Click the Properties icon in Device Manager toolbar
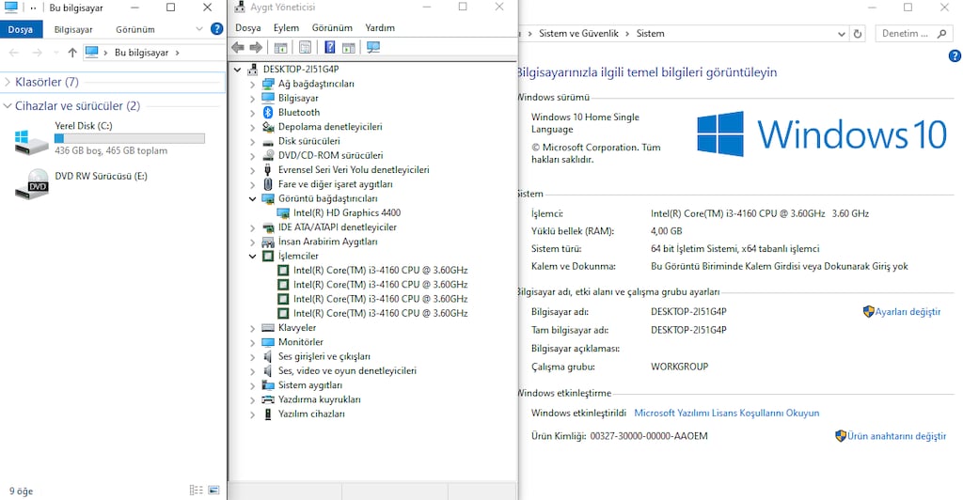The height and width of the screenshot is (500, 963). pos(305,47)
